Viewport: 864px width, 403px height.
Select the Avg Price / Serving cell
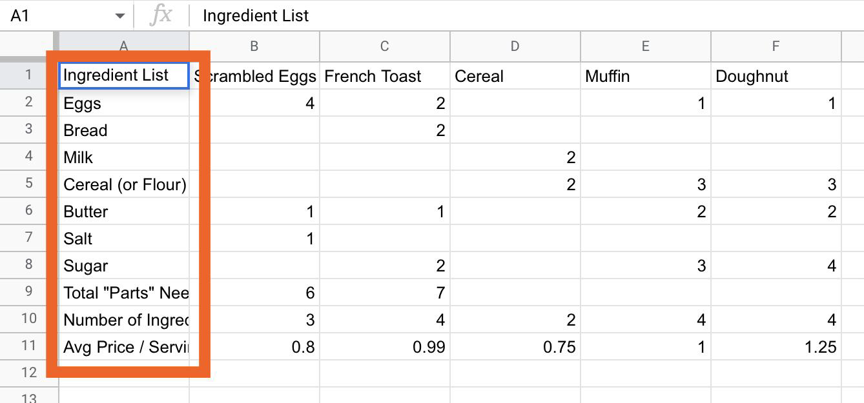click(x=124, y=347)
